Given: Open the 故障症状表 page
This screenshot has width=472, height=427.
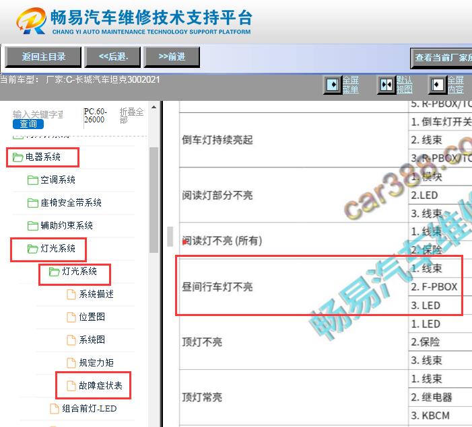Looking at the screenshot, I should [x=100, y=385].
